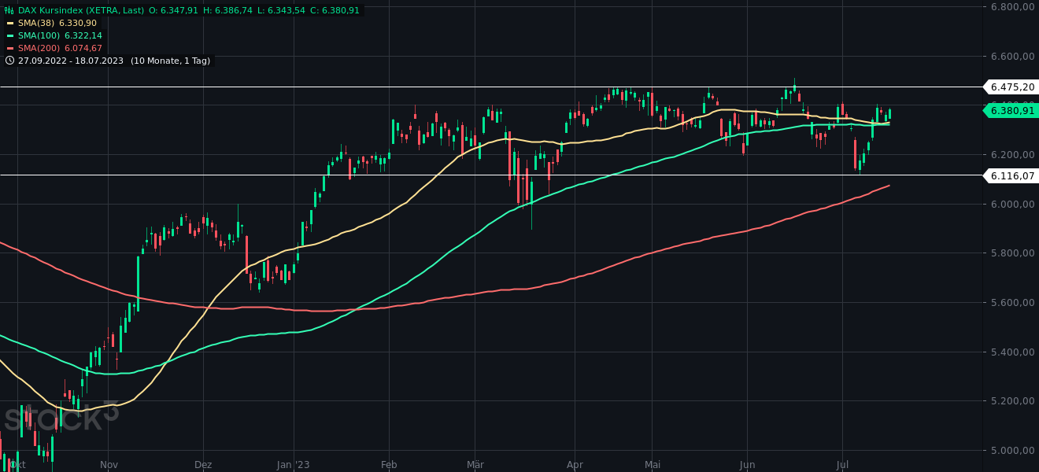Select the Jul label on the time axis
This screenshot has height=472, width=1039.
841,465
